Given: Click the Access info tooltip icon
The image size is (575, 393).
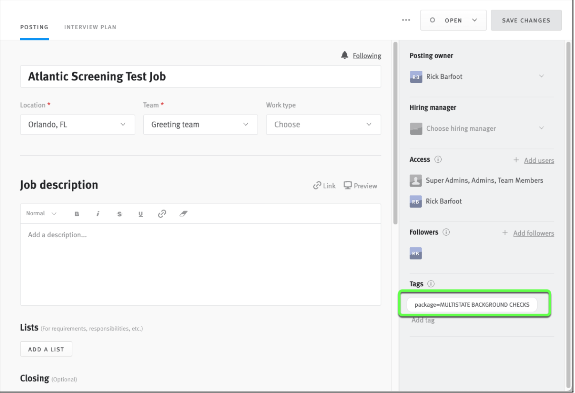Looking at the screenshot, I should (x=438, y=159).
